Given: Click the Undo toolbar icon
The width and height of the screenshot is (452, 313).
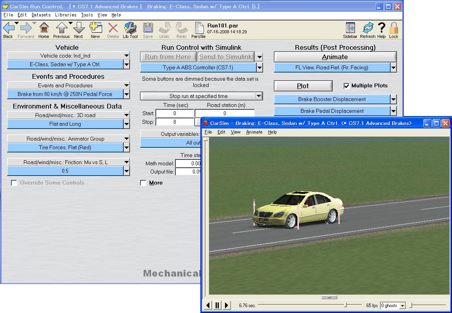Looking at the screenshot, I should pyautogui.click(x=164, y=28).
